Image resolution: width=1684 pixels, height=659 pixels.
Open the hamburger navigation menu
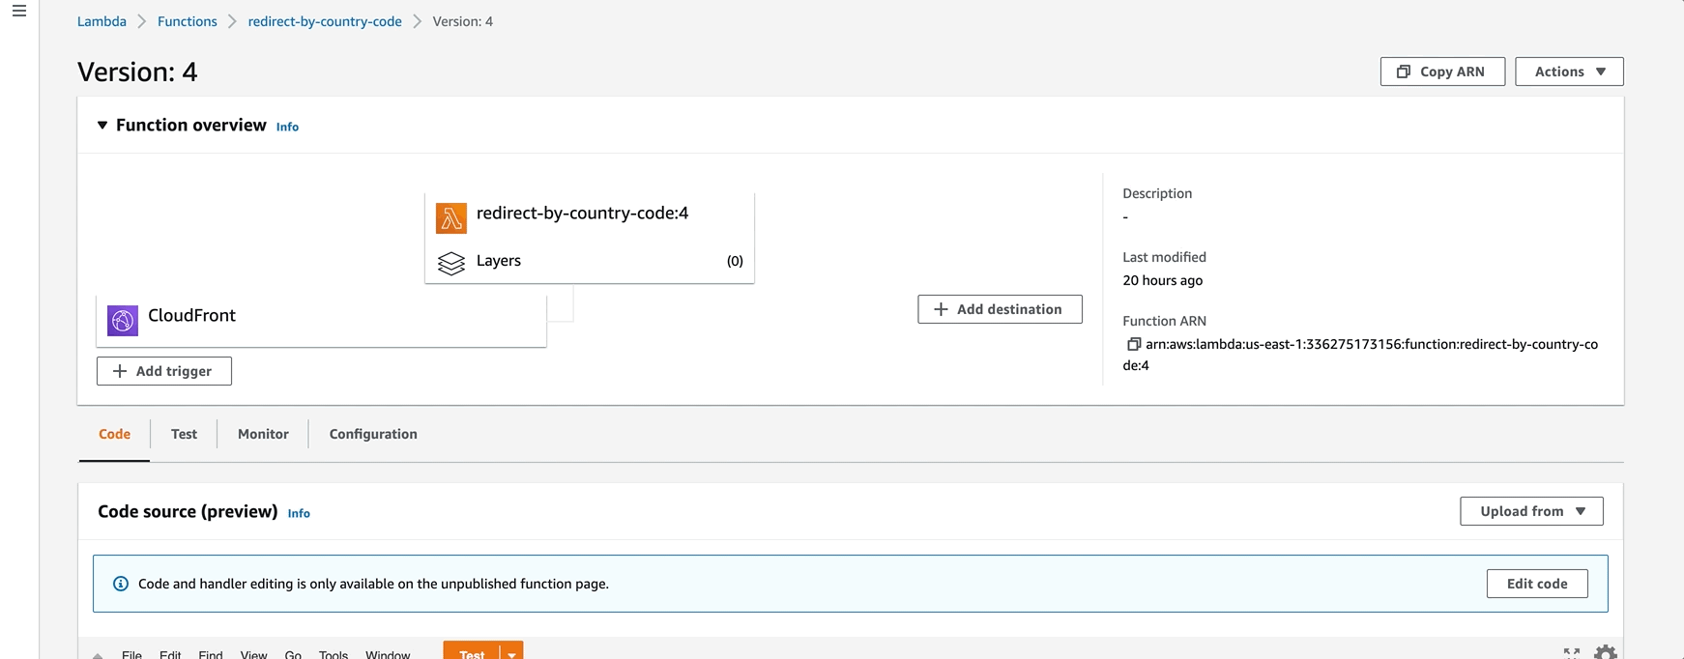[19, 12]
